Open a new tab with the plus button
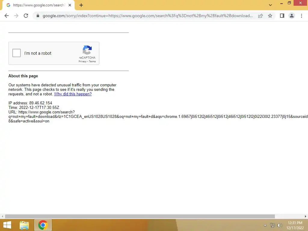Image resolution: width=308 pixels, height=231 pixels. pyautogui.click(x=81, y=5)
